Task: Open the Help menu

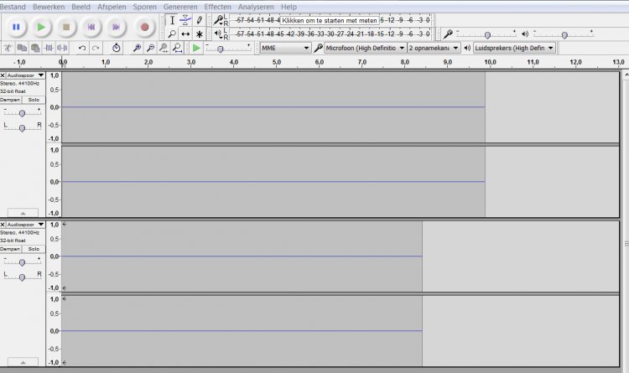Action: [x=289, y=7]
